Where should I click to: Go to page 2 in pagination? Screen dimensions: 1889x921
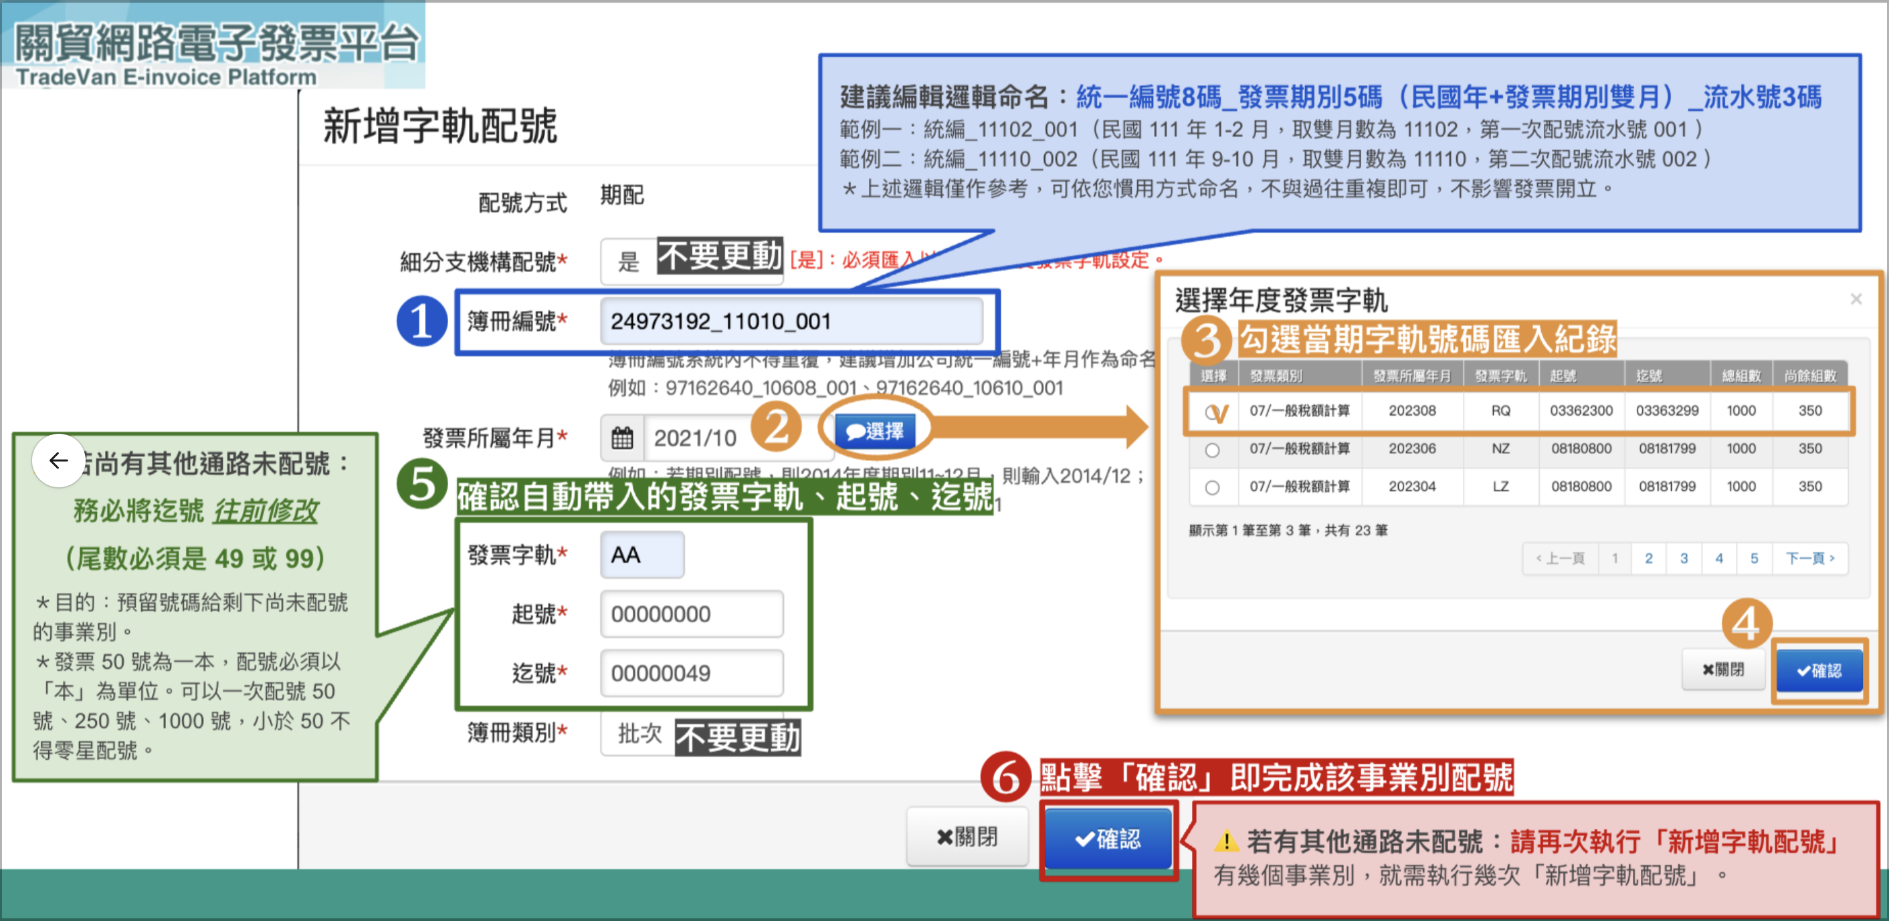coord(1648,558)
